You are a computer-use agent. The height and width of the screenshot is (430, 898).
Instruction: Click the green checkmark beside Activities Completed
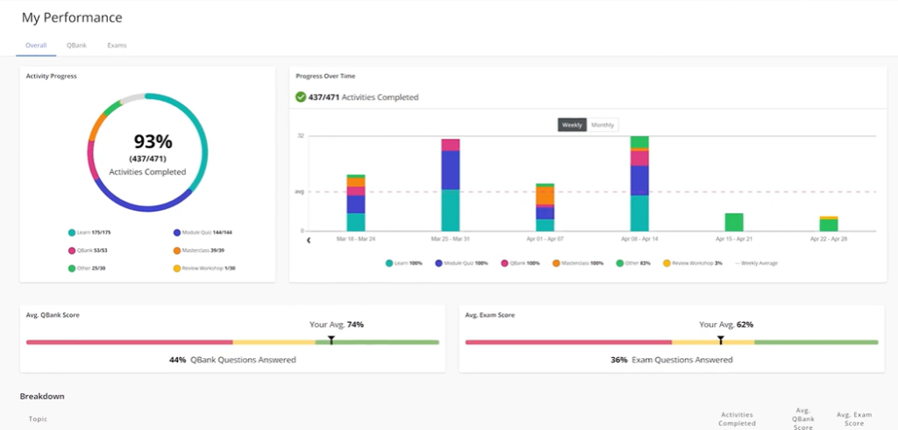(301, 97)
